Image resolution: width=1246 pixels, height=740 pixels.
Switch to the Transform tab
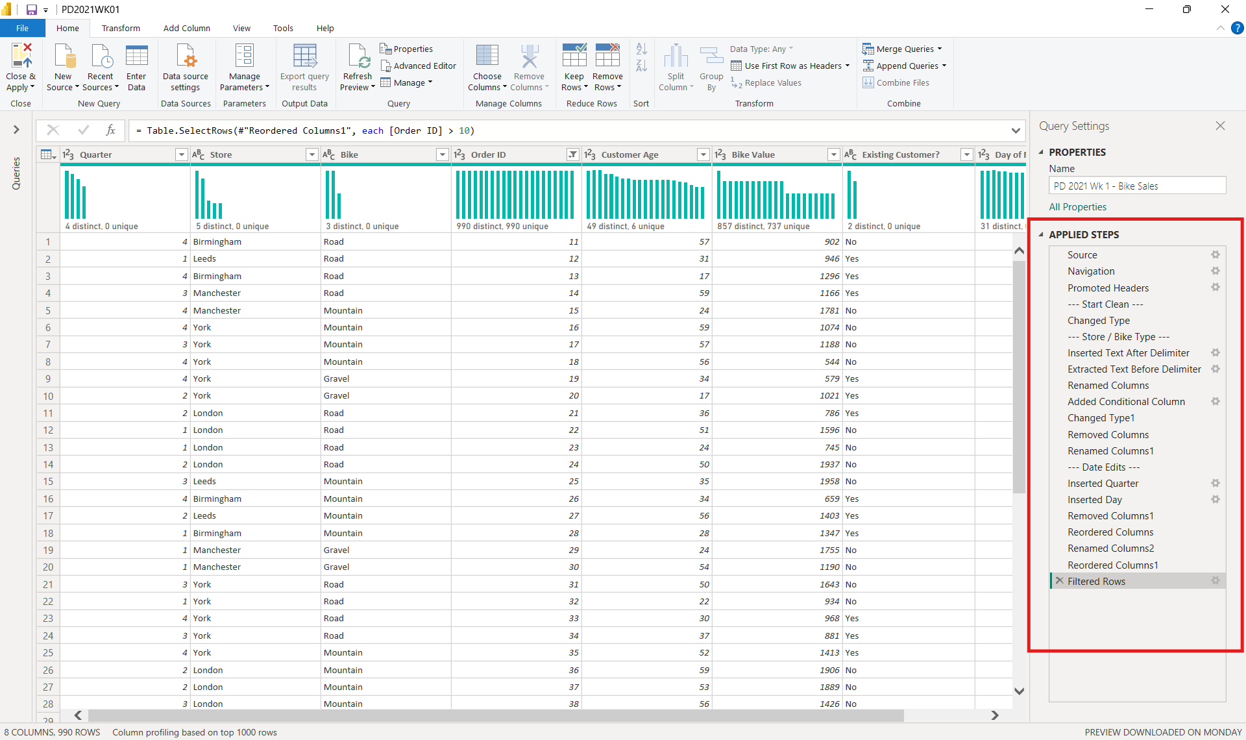point(121,28)
